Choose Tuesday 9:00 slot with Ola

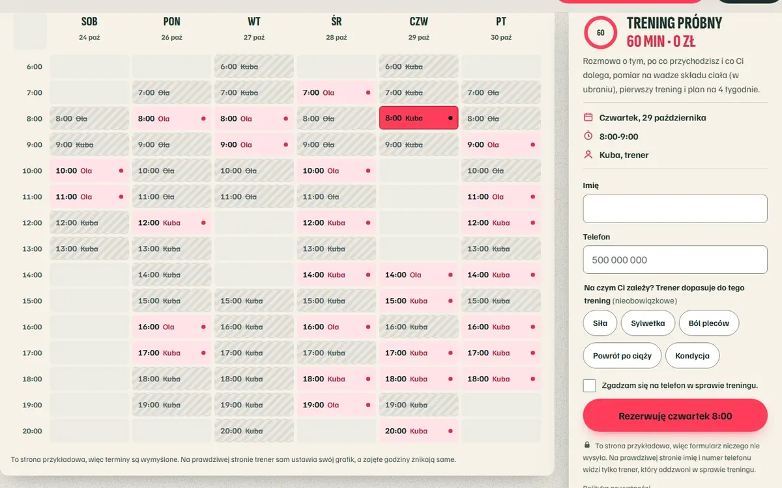click(x=254, y=144)
